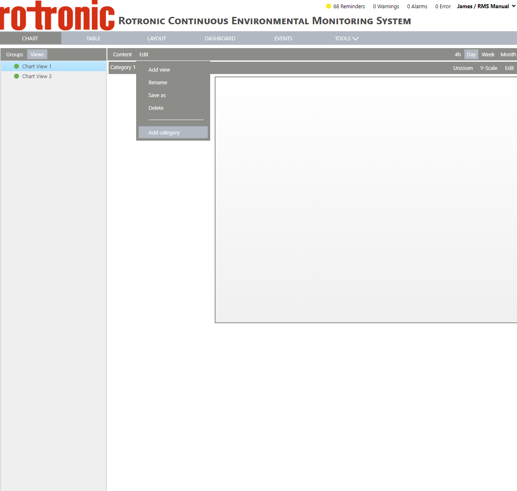Switch to the EVENTS tab
The image size is (517, 491).
coord(283,38)
